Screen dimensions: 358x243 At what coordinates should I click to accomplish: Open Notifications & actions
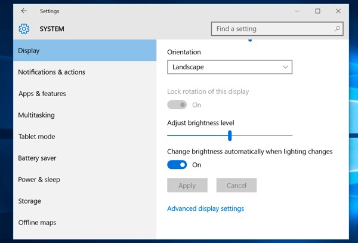(x=85, y=72)
